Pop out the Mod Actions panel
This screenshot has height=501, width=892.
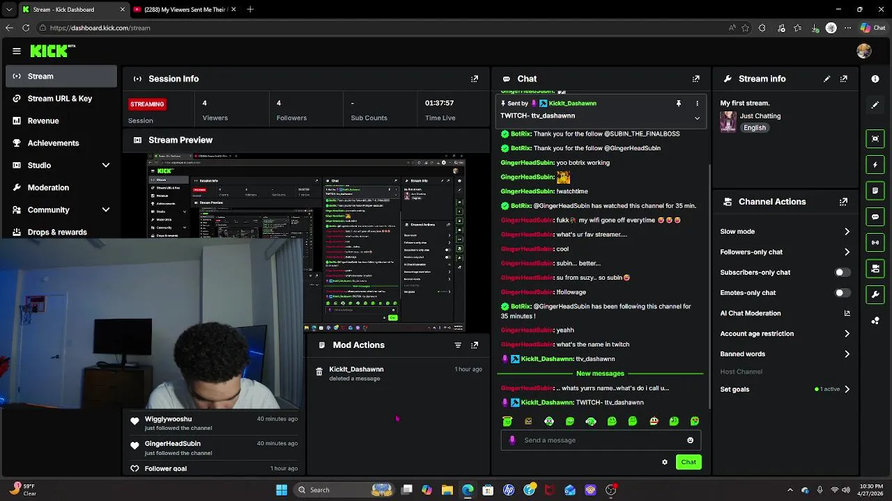475,345
